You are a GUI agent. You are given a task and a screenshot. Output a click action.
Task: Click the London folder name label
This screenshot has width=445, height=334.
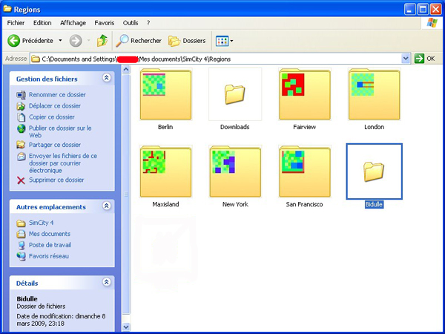[x=374, y=127]
